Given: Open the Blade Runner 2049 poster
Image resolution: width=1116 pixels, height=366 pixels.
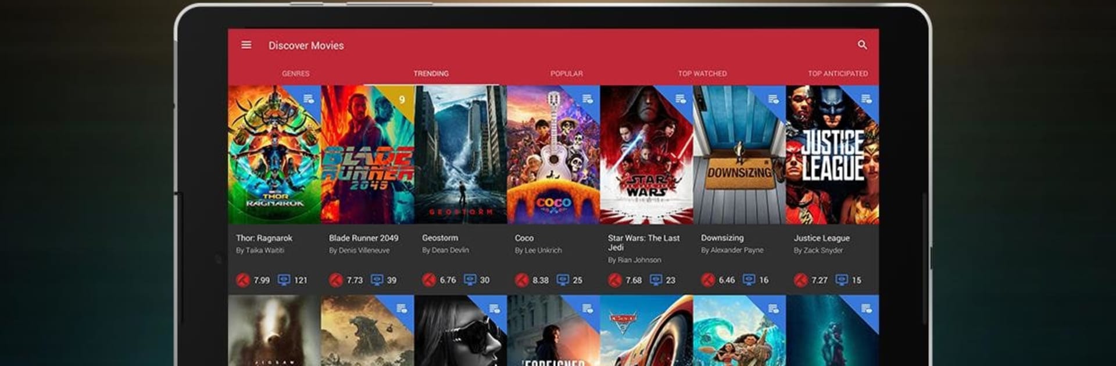Looking at the screenshot, I should coord(367,155).
